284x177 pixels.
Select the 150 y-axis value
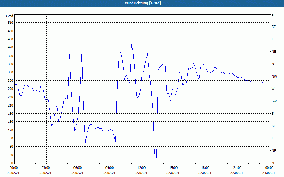tap(11, 122)
